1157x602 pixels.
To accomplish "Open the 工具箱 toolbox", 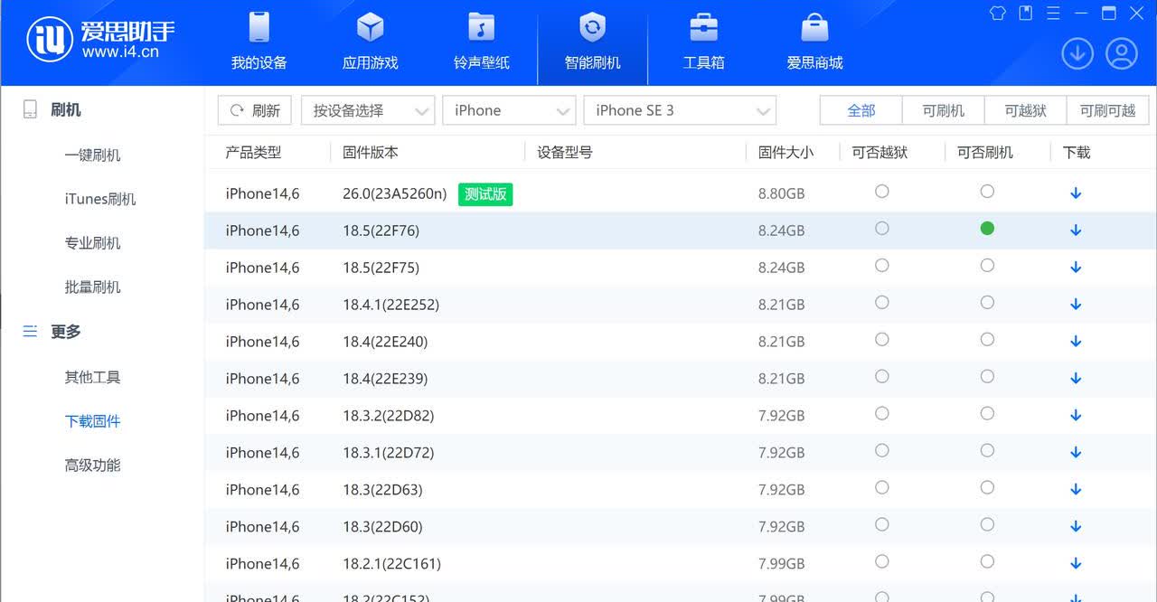I will coord(704,42).
